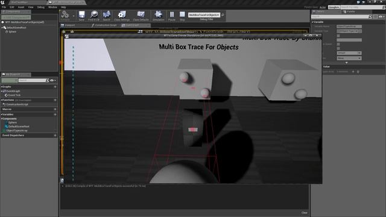Image resolution: width=386 pixels, height=217 pixels.
Task: Click magnifier icon beside Debug Filter
Action: point(223,14)
